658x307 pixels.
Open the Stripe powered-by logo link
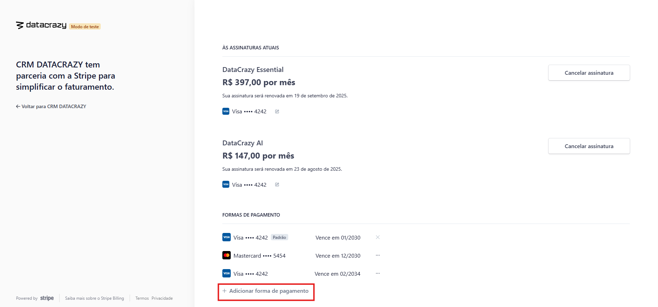click(47, 298)
